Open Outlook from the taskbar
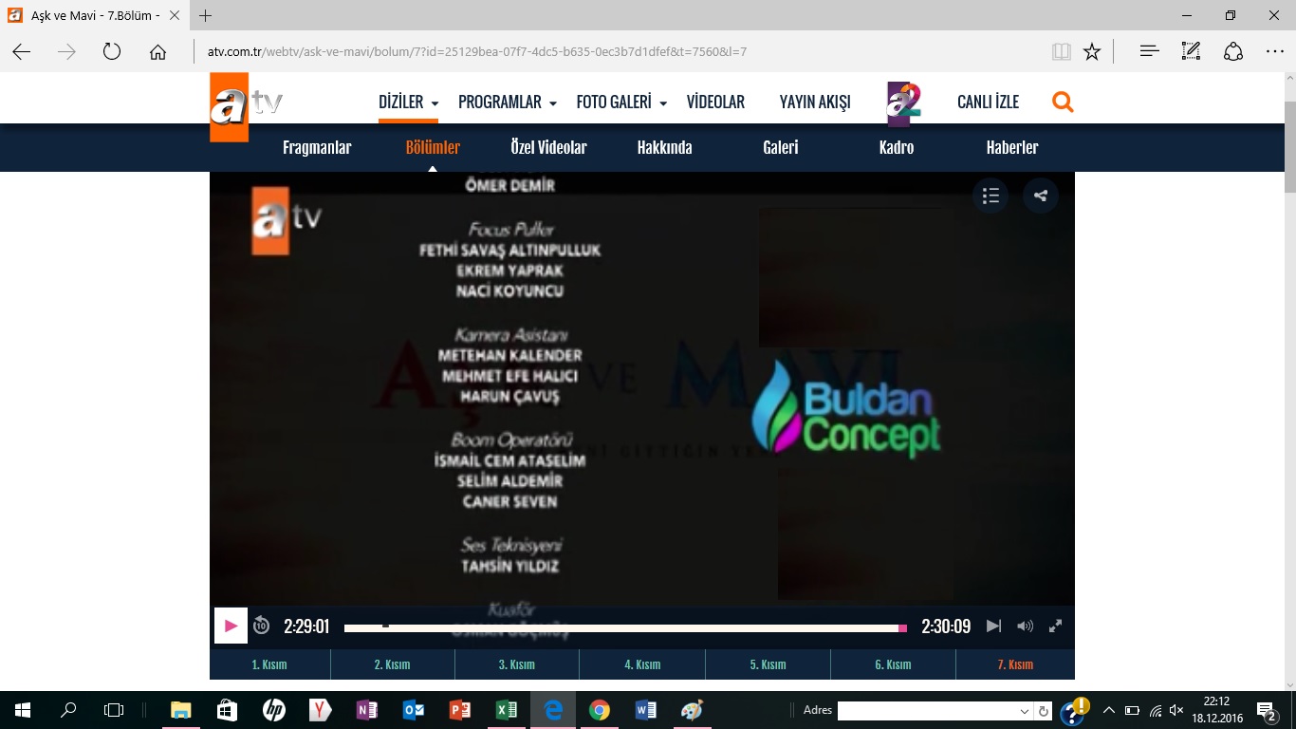This screenshot has width=1296, height=729. 414,710
